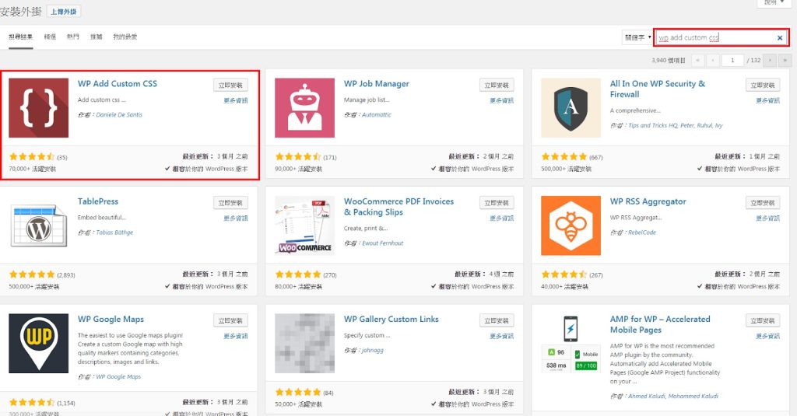Install TablePress now

[230, 203]
